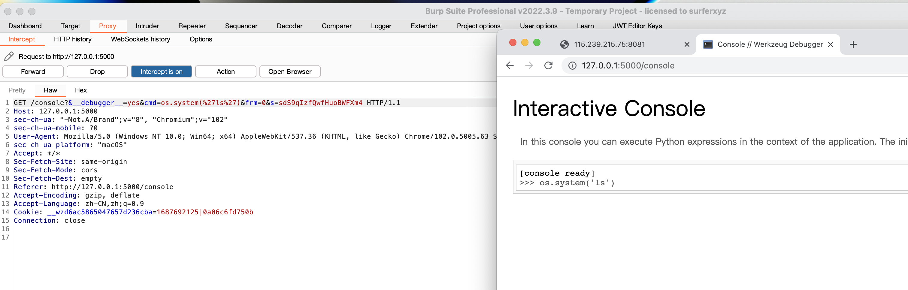Open the JWT Editor Keys tab
Screen dimensions: 908x290
(x=637, y=26)
